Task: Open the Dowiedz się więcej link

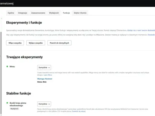Action: click(x=78, y=111)
